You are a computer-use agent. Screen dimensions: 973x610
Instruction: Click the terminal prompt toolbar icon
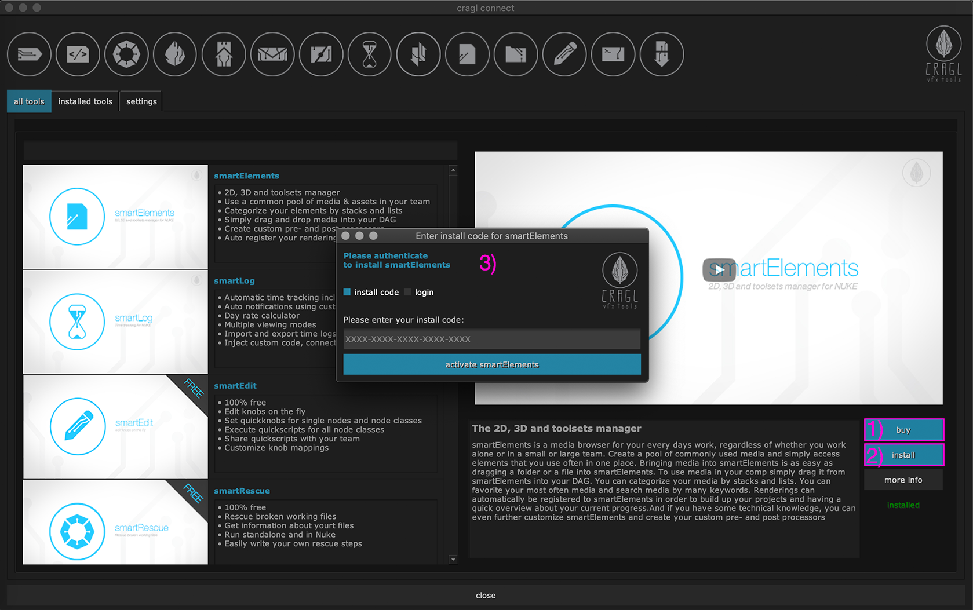[613, 54]
